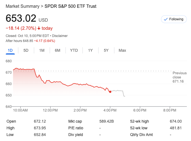Choose the 5Y time range
Image resolution: width=191 pixels, height=141 pixels.
(106, 50)
